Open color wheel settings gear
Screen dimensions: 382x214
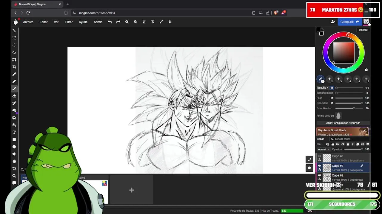tap(366, 70)
